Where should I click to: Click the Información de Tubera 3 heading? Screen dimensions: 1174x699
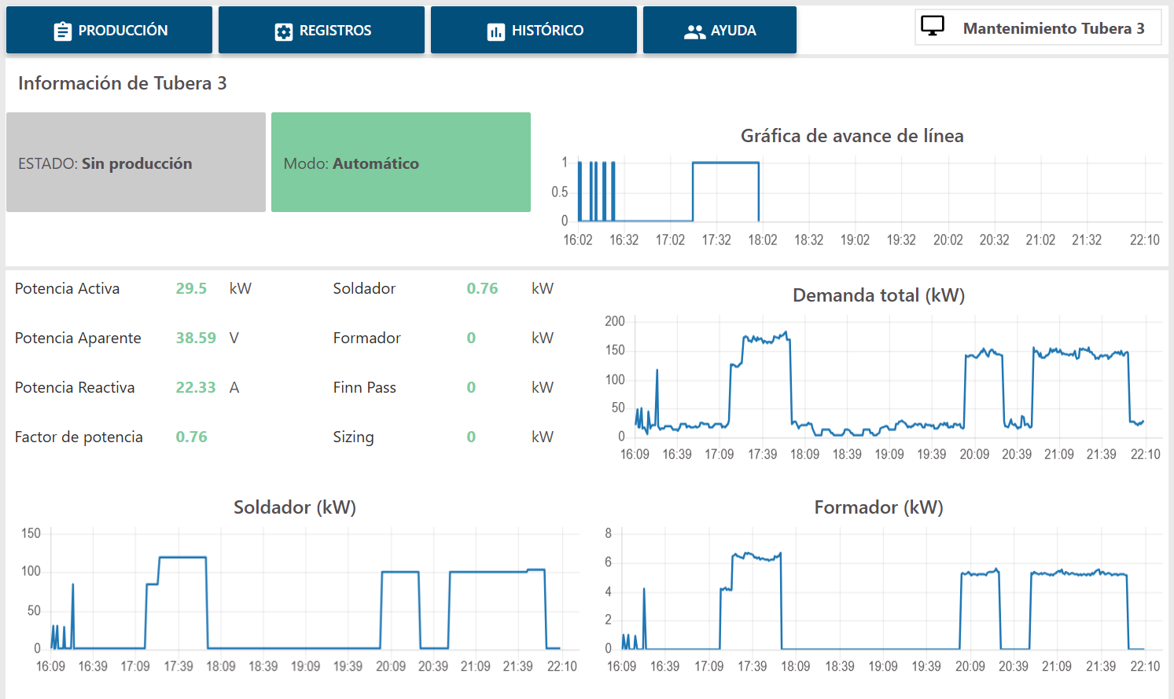[x=123, y=83]
